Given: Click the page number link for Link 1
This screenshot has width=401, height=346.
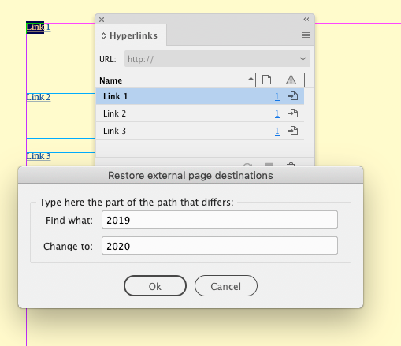Looking at the screenshot, I should pos(277,96).
